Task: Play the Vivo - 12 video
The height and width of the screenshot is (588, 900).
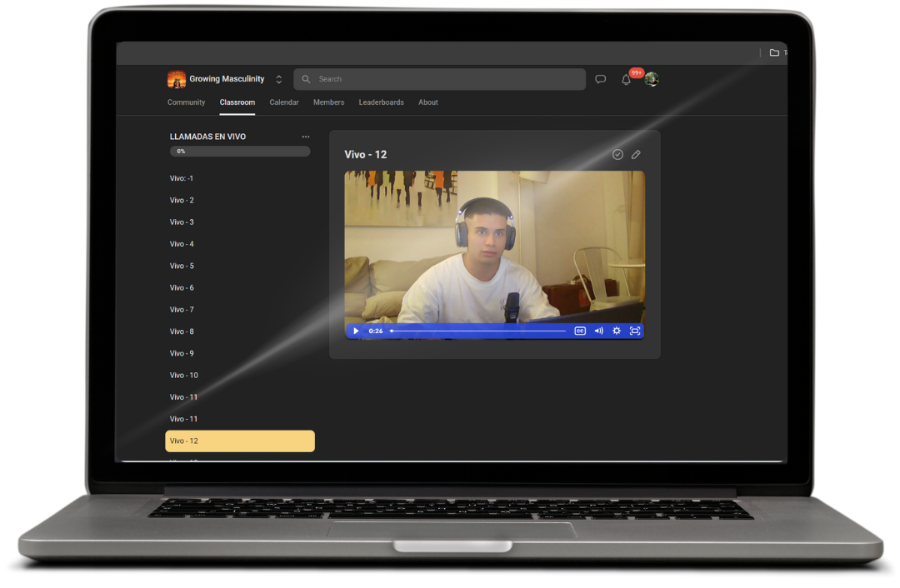Action: tap(356, 331)
